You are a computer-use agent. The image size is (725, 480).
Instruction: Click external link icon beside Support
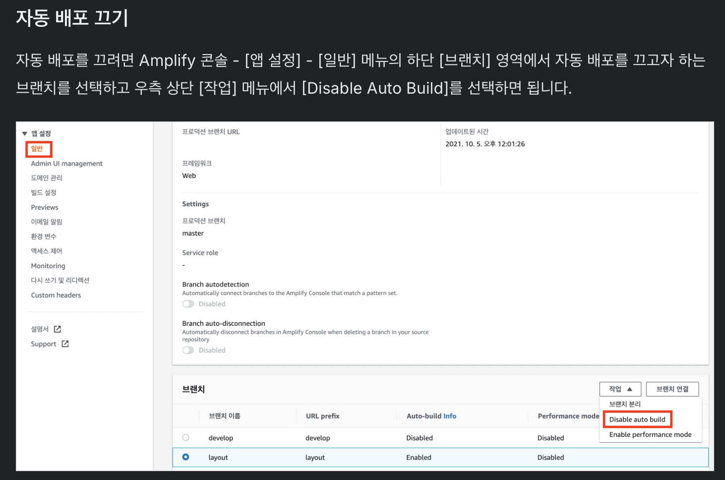(65, 344)
